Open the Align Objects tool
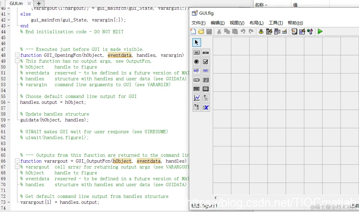 261,31
